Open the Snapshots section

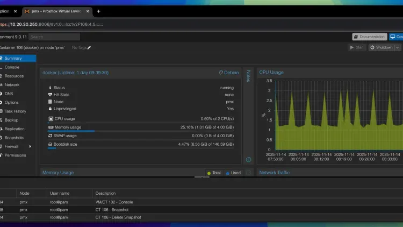[14, 138]
